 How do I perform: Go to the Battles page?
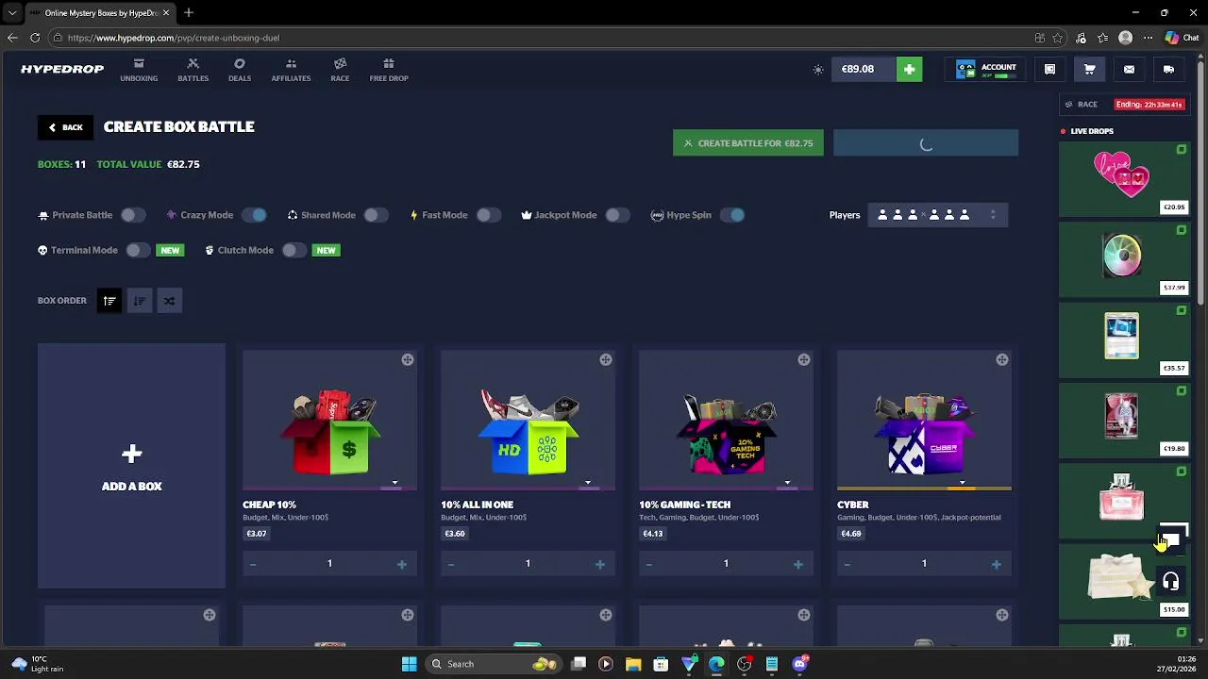click(193, 70)
